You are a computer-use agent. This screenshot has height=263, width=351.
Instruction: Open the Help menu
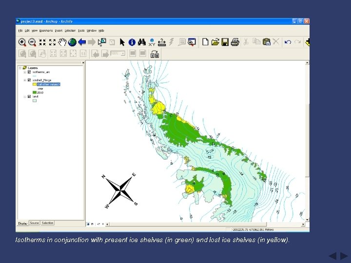pos(101,31)
